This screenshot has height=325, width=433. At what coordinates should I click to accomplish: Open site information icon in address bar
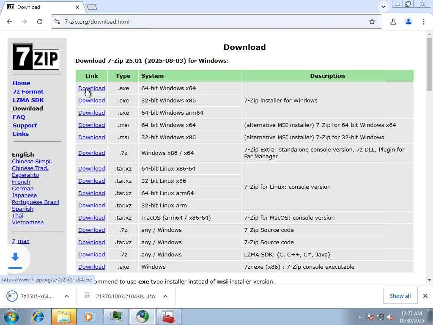point(57,22)
